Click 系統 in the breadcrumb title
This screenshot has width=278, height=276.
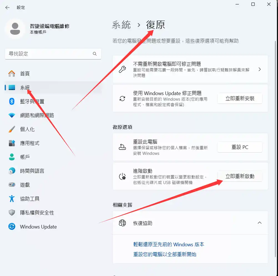[x=121, y=25]
